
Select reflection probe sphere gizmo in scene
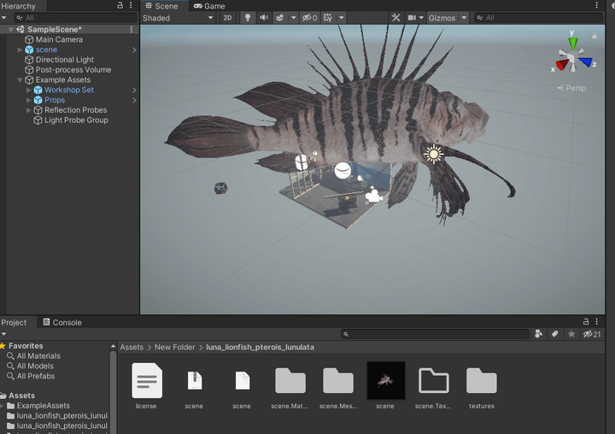[343, 171]
